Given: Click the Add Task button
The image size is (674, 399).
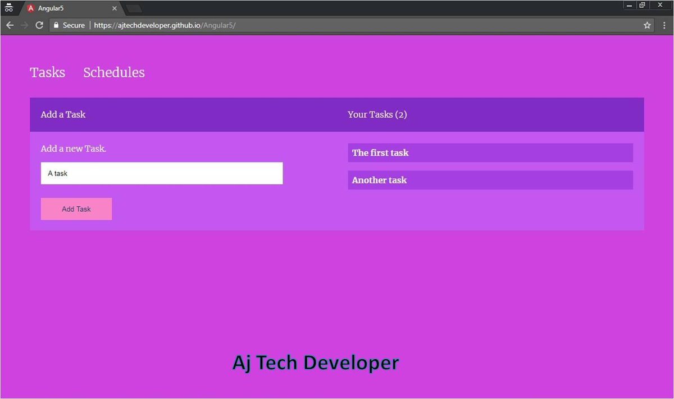Looking at the screenshot, I should 76,209.
